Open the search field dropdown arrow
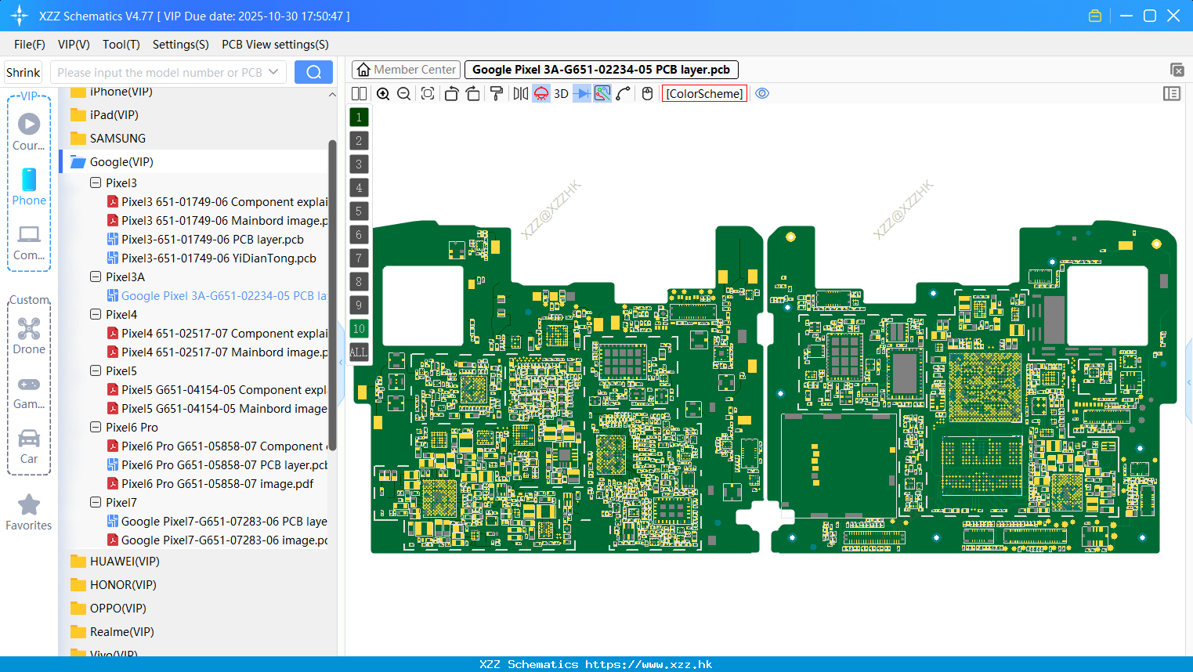Screen dimensions: 1193x672 coord(273,72)
